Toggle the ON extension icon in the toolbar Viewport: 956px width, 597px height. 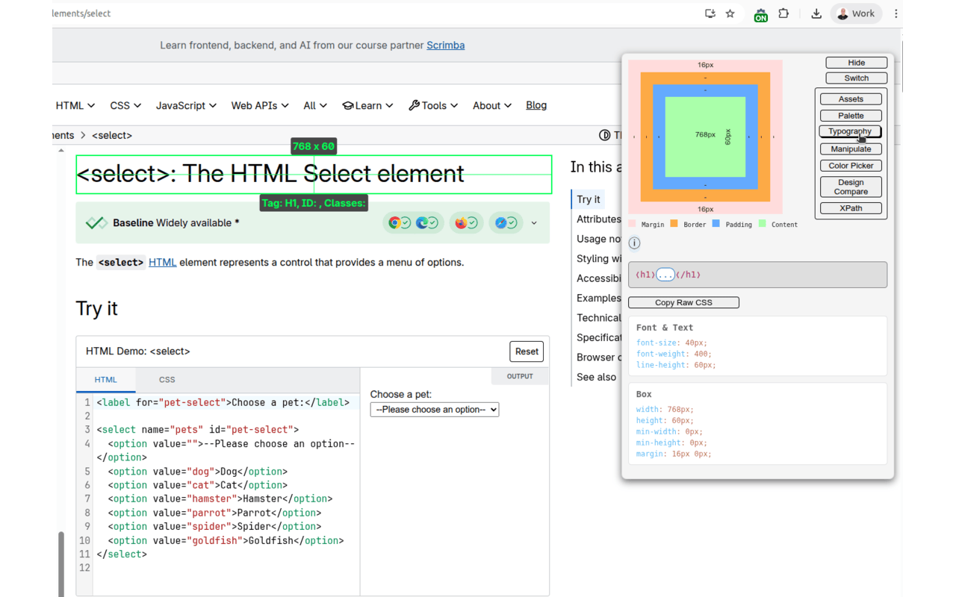pyautogui.click(x=760, y=14)
